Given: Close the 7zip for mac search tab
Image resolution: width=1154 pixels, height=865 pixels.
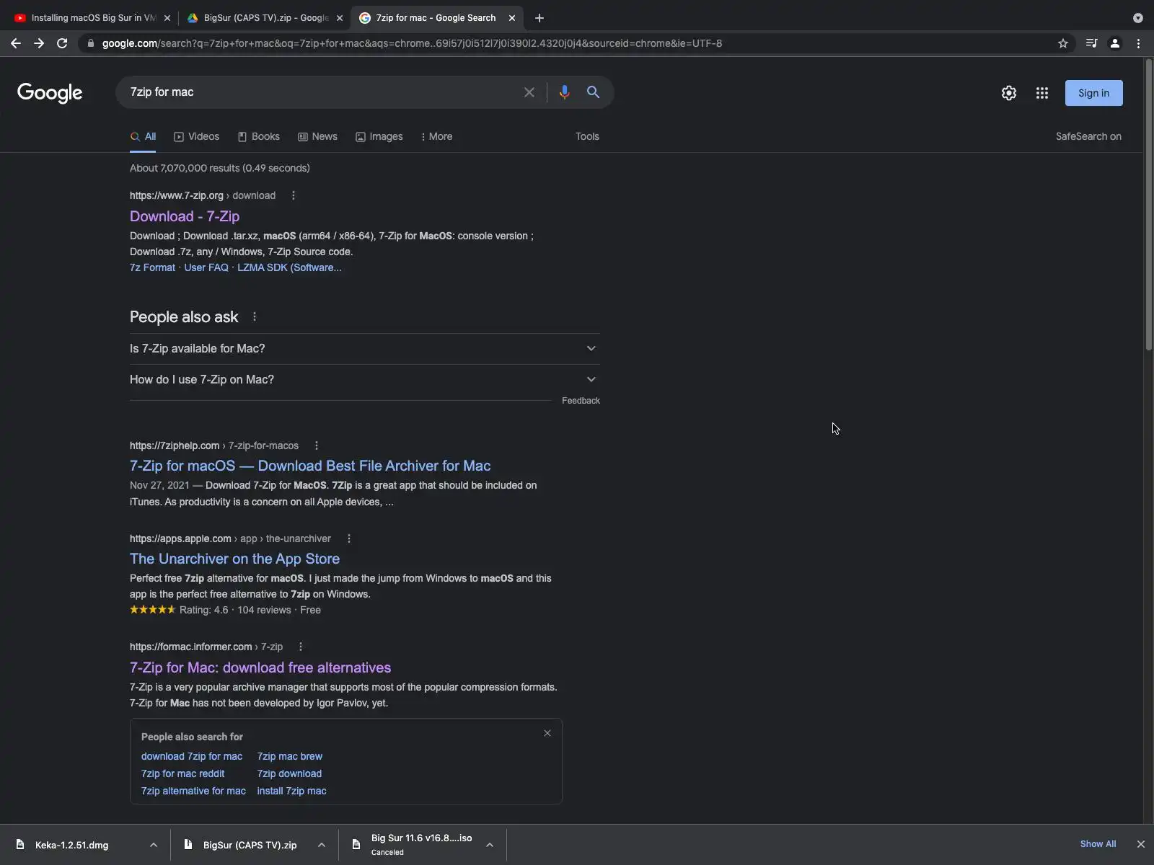Looking at the screenshot, I should coord(512,18).
